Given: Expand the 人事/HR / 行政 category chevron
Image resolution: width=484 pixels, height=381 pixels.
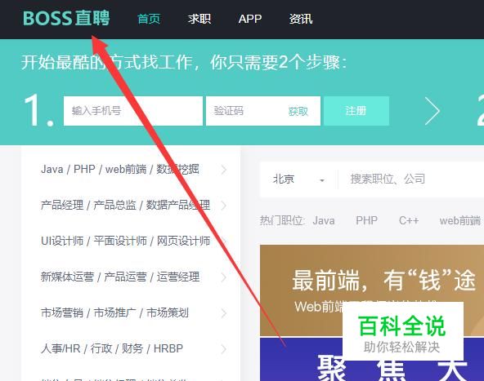Looking at the screenshot, I should point(224,349).
